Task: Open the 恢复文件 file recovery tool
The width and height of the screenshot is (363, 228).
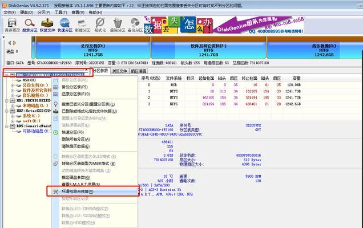Action: point(47,23)
